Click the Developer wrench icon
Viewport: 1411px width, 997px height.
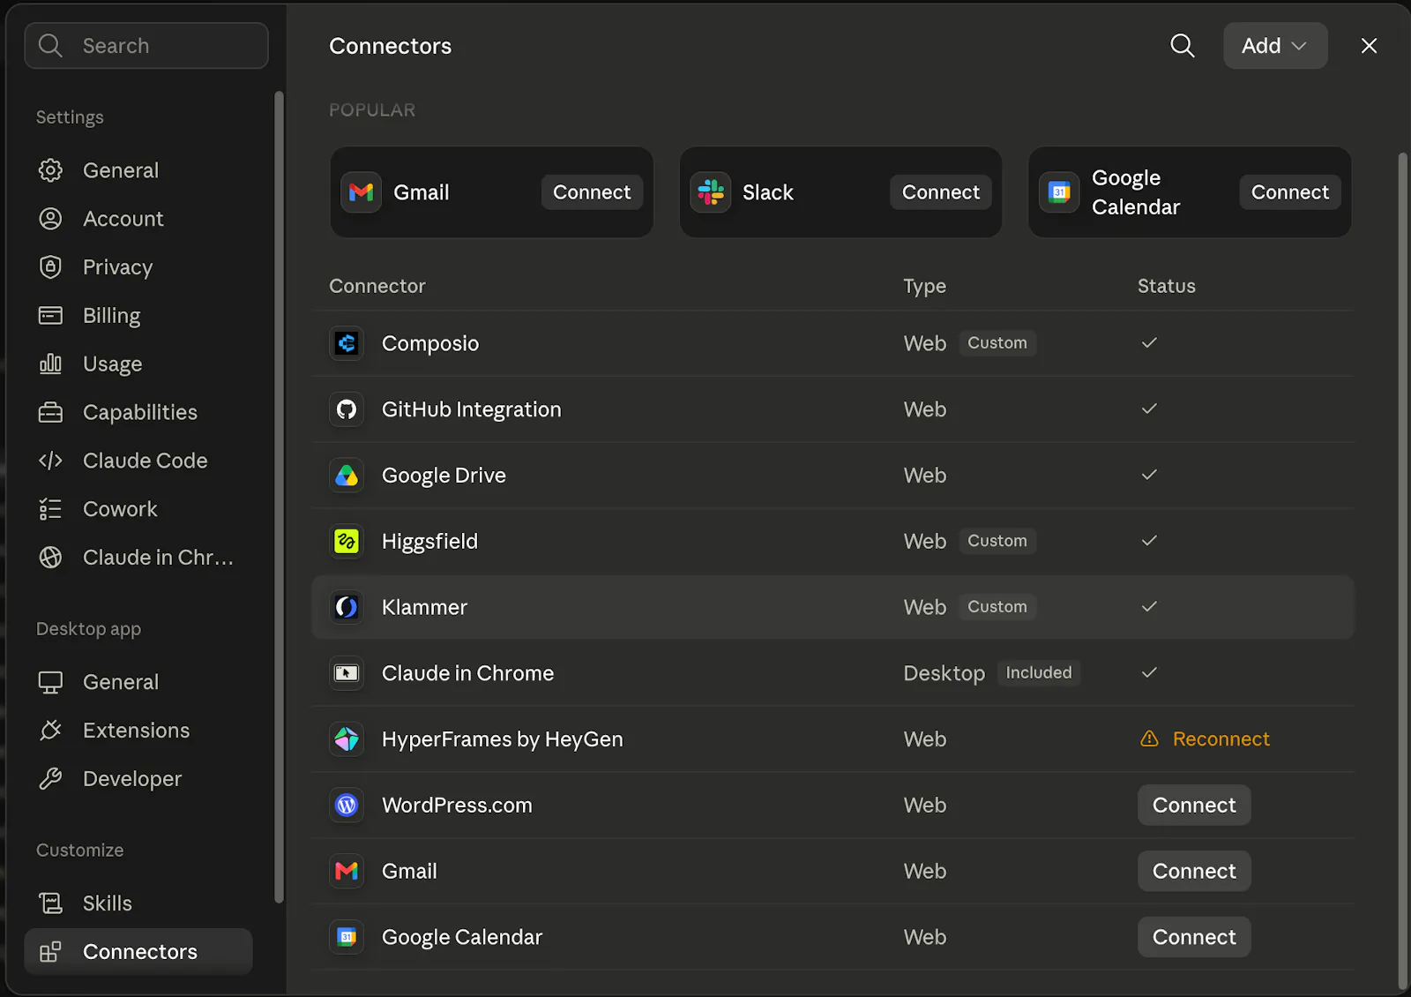pos(50,779)
